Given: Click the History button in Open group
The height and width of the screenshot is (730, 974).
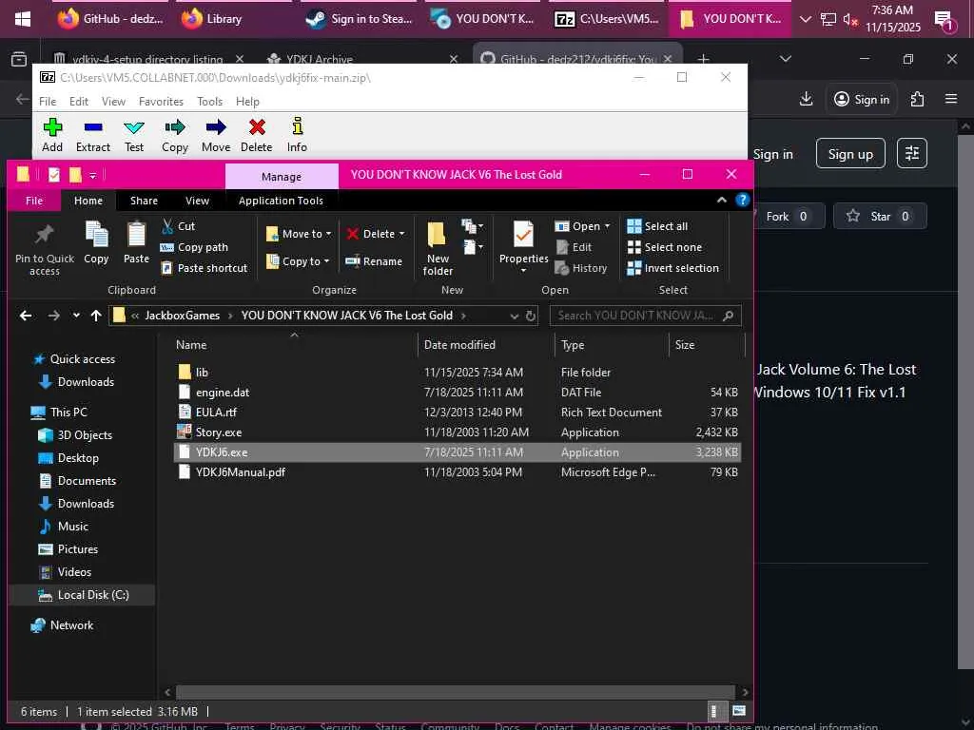Looking at the screenshot, I should tap(581, 268).
